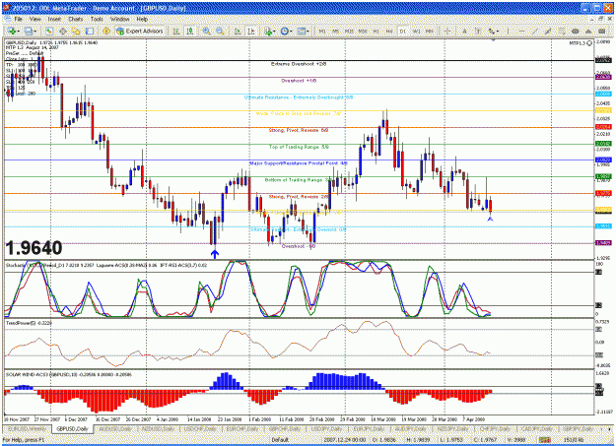Screen dimensions: 616x446
Task: Click the candlestick chart type icon
Action: click(x=190, y=32)
